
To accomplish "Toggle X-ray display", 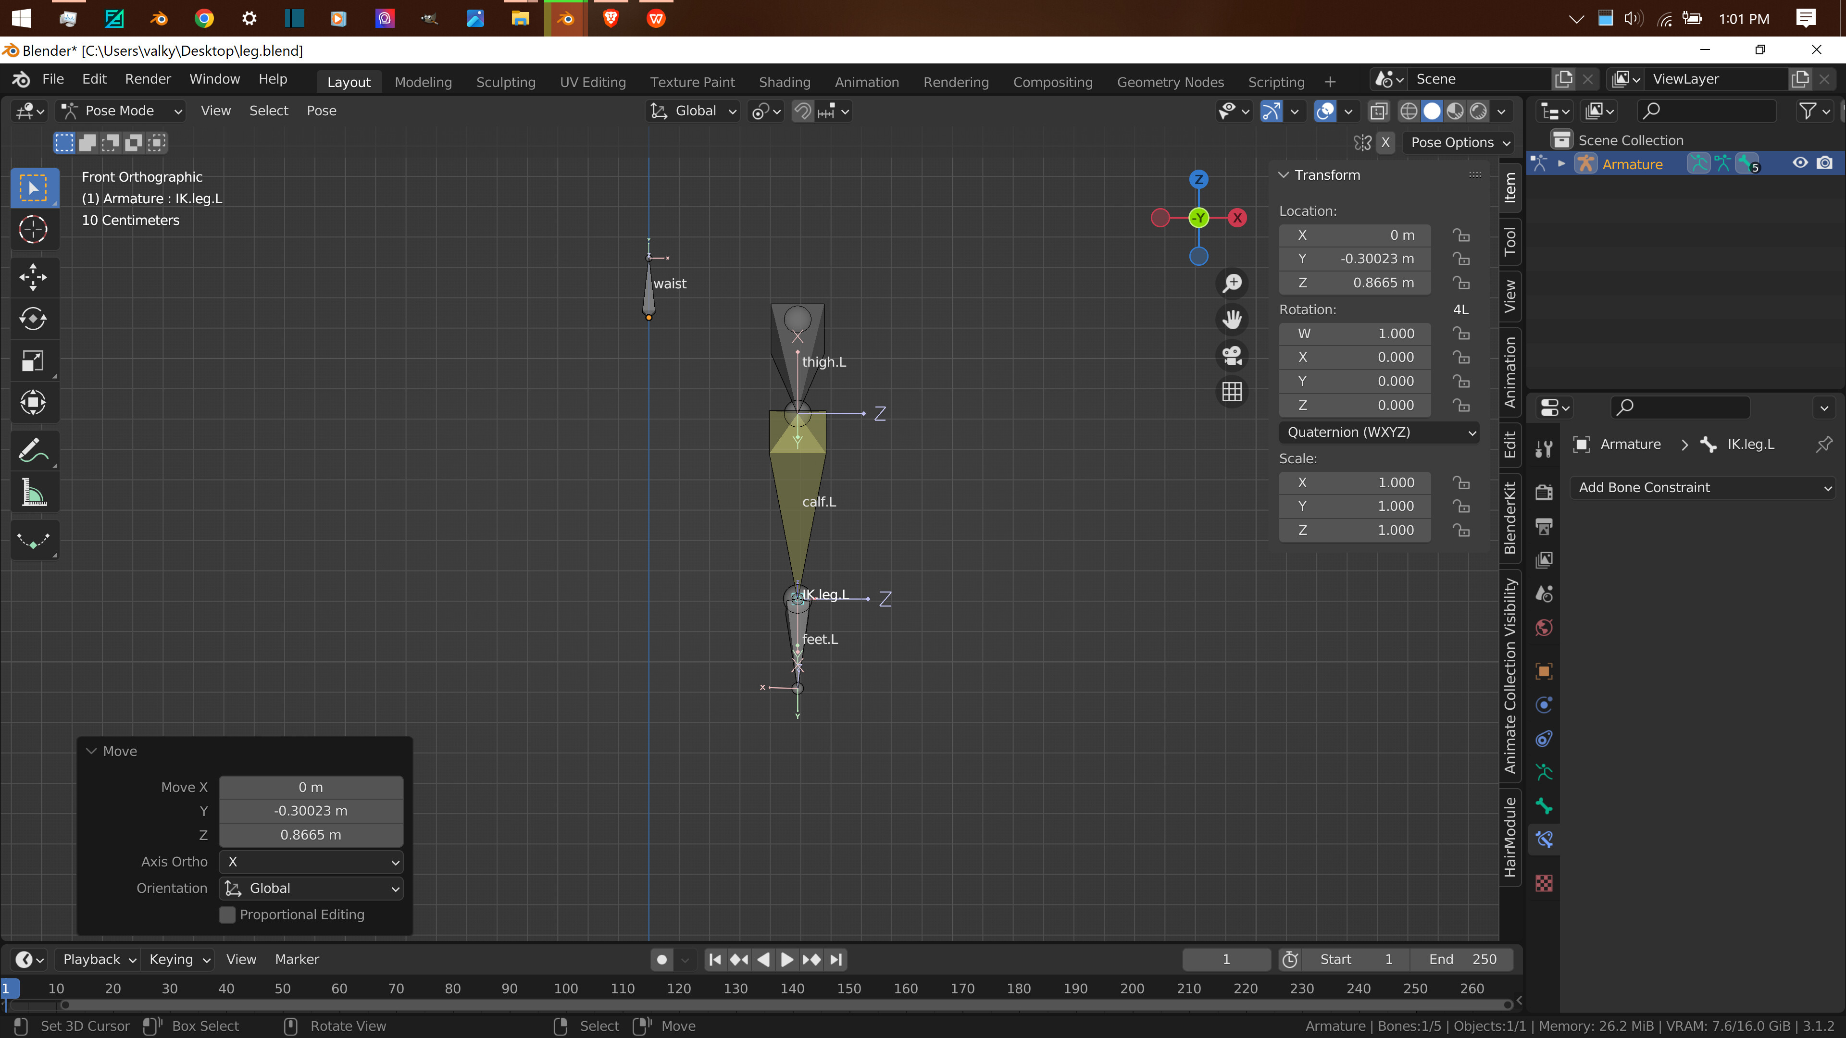I will point(1378,111).
